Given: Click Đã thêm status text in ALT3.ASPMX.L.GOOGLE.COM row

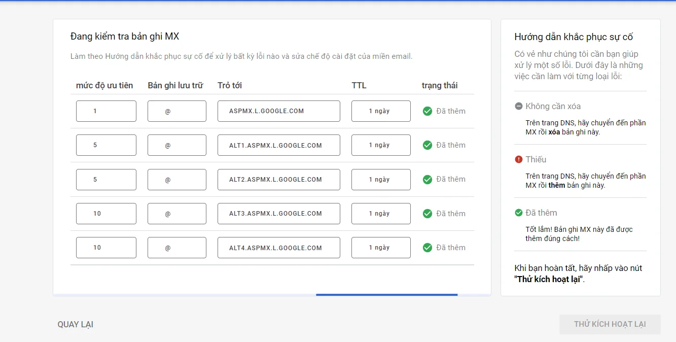Looking at the screenshot, I should click(451, 214).
